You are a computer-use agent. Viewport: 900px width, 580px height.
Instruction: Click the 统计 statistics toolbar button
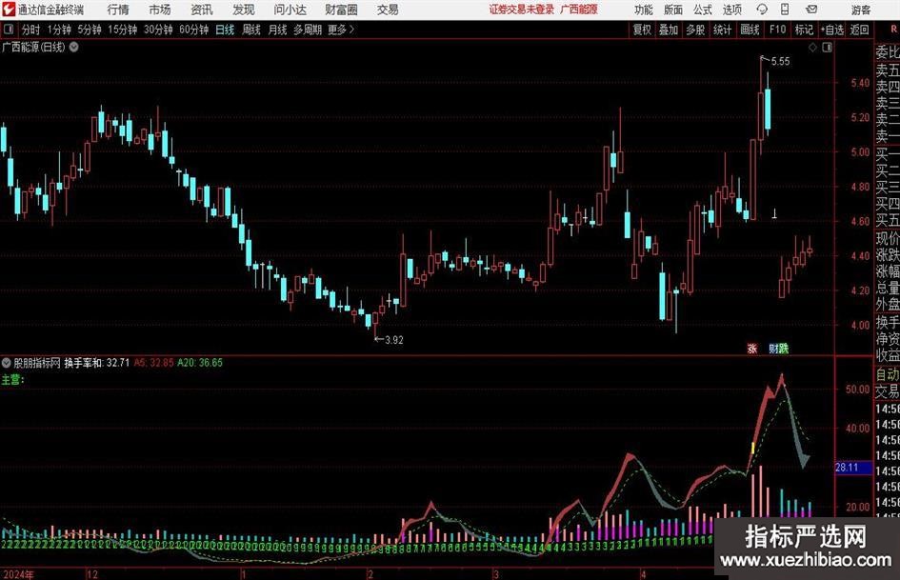[x=722, y=30]
